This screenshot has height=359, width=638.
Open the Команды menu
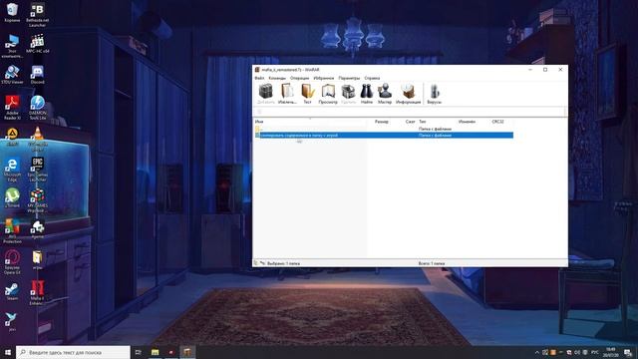click(277, 78)
